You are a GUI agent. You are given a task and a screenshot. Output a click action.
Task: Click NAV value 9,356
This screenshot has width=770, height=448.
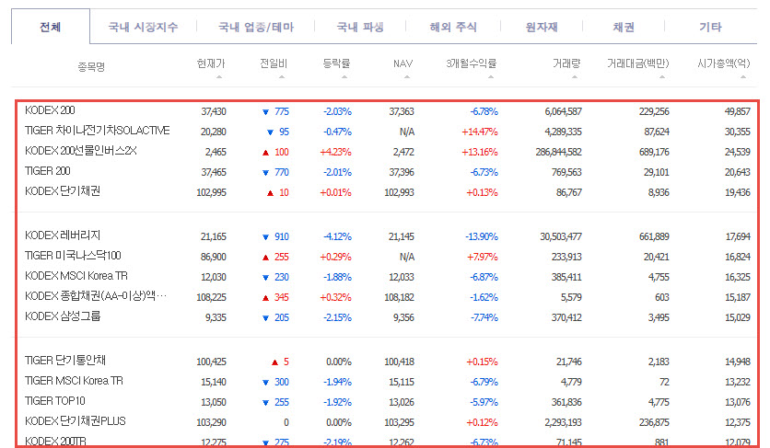tap(403, 317)
